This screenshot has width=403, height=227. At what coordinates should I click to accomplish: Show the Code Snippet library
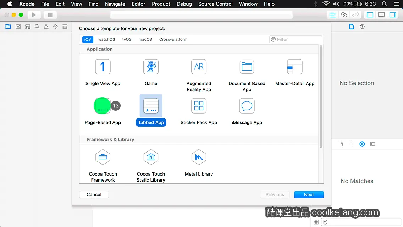tap(351, 144)
